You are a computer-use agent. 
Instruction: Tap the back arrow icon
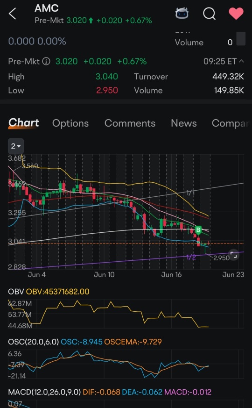13,14
